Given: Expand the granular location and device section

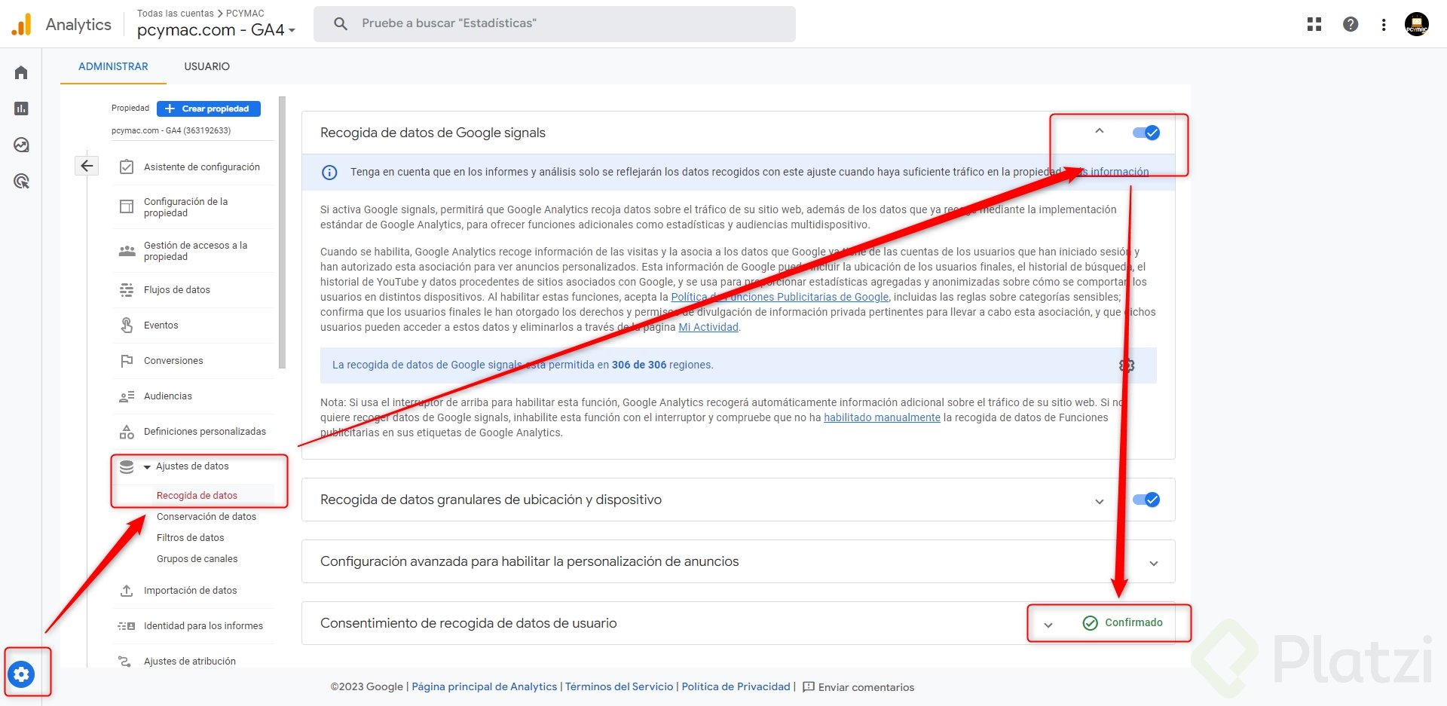Looking at the screenshot, I should click(1100, 501).
